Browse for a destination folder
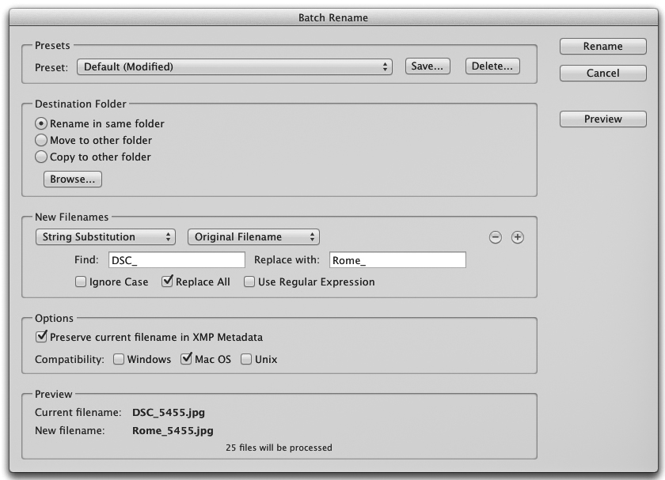 coord(73,180)
